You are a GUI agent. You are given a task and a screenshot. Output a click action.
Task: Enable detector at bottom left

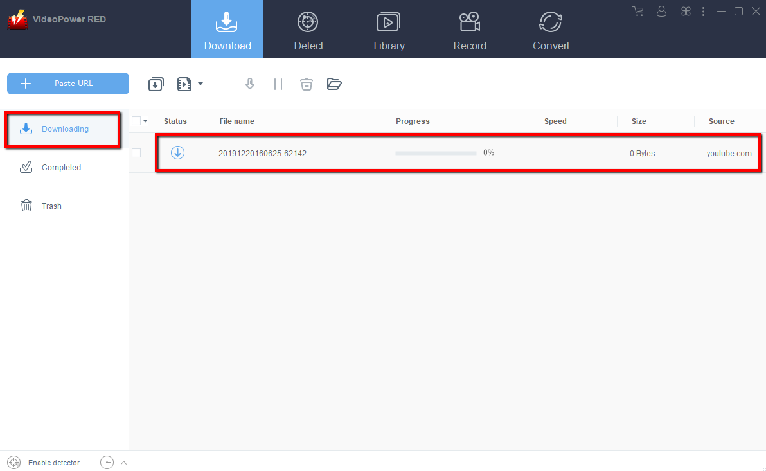point(44,463)
